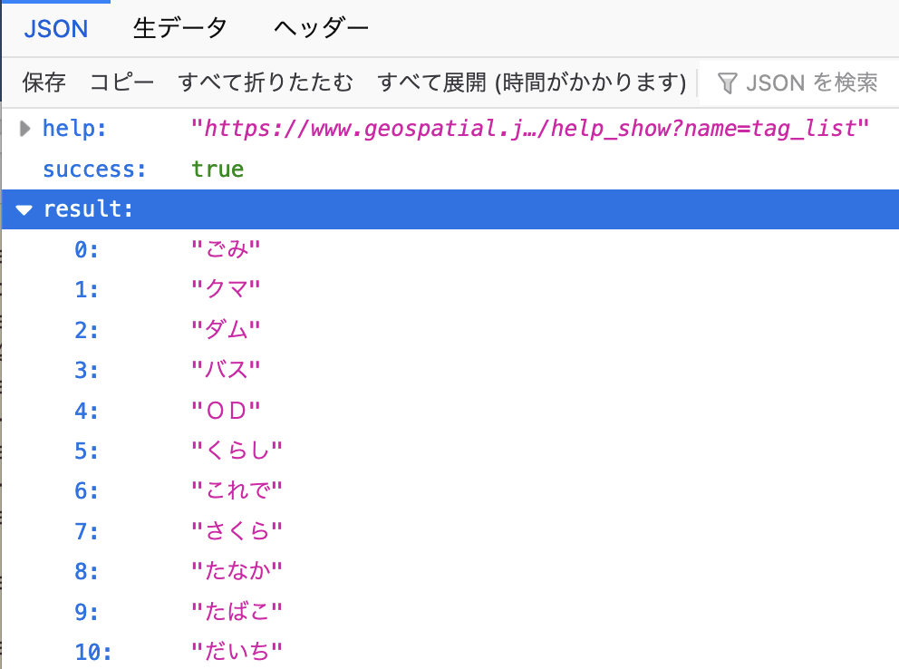Viewport: 899px width, 669px height.
Task: Select the help property key label
Action: [x=72, y=128]
